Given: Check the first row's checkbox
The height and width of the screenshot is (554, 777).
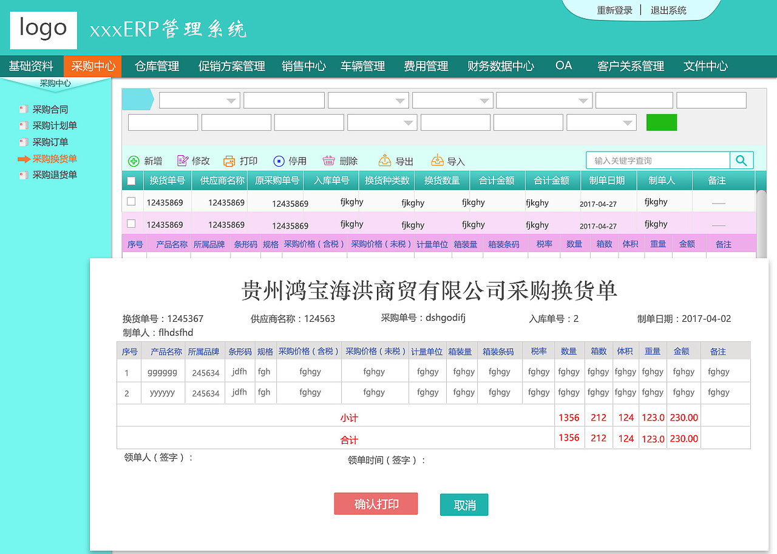Looking at the screenshot, I should pyautogui.click(x=131, y=201).
